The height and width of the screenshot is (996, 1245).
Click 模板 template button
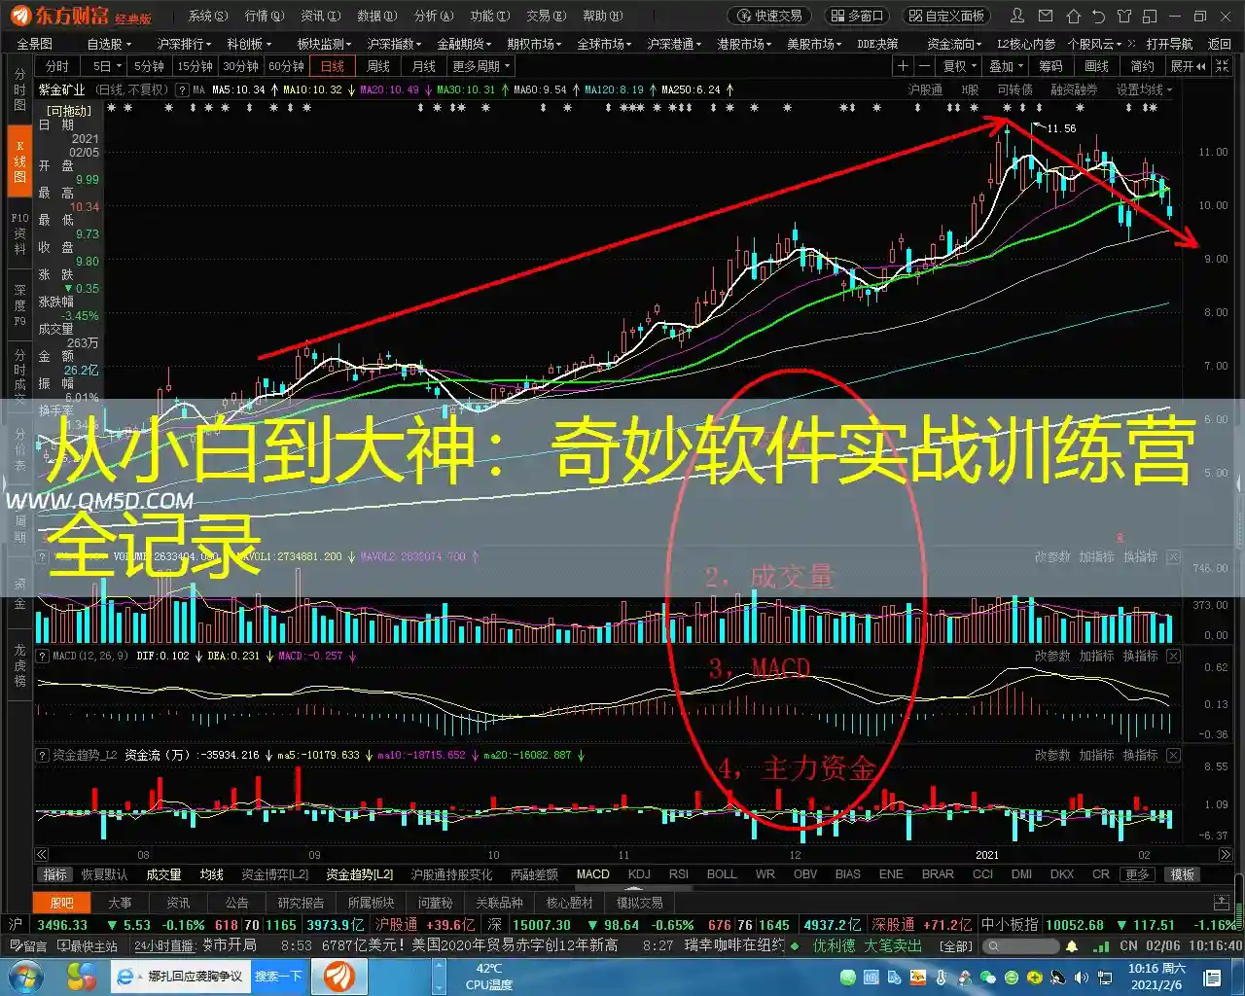point(1183,874)
